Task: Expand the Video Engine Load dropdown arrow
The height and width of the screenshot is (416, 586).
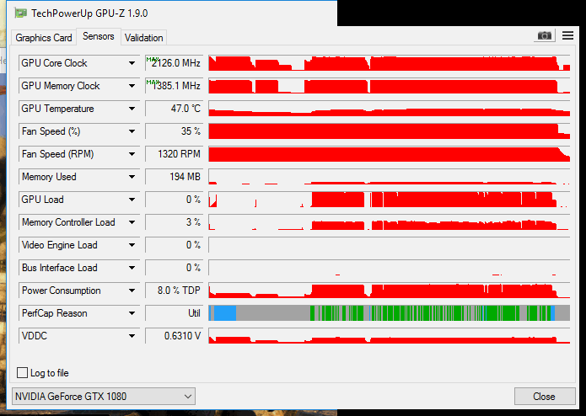Action: pos(132,245)
